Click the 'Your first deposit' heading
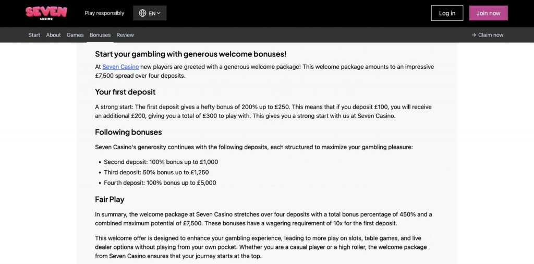 pyautogui.click(x=125, y=92)
